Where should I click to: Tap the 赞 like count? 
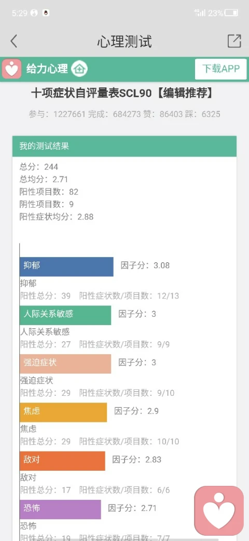pos(174,114)
